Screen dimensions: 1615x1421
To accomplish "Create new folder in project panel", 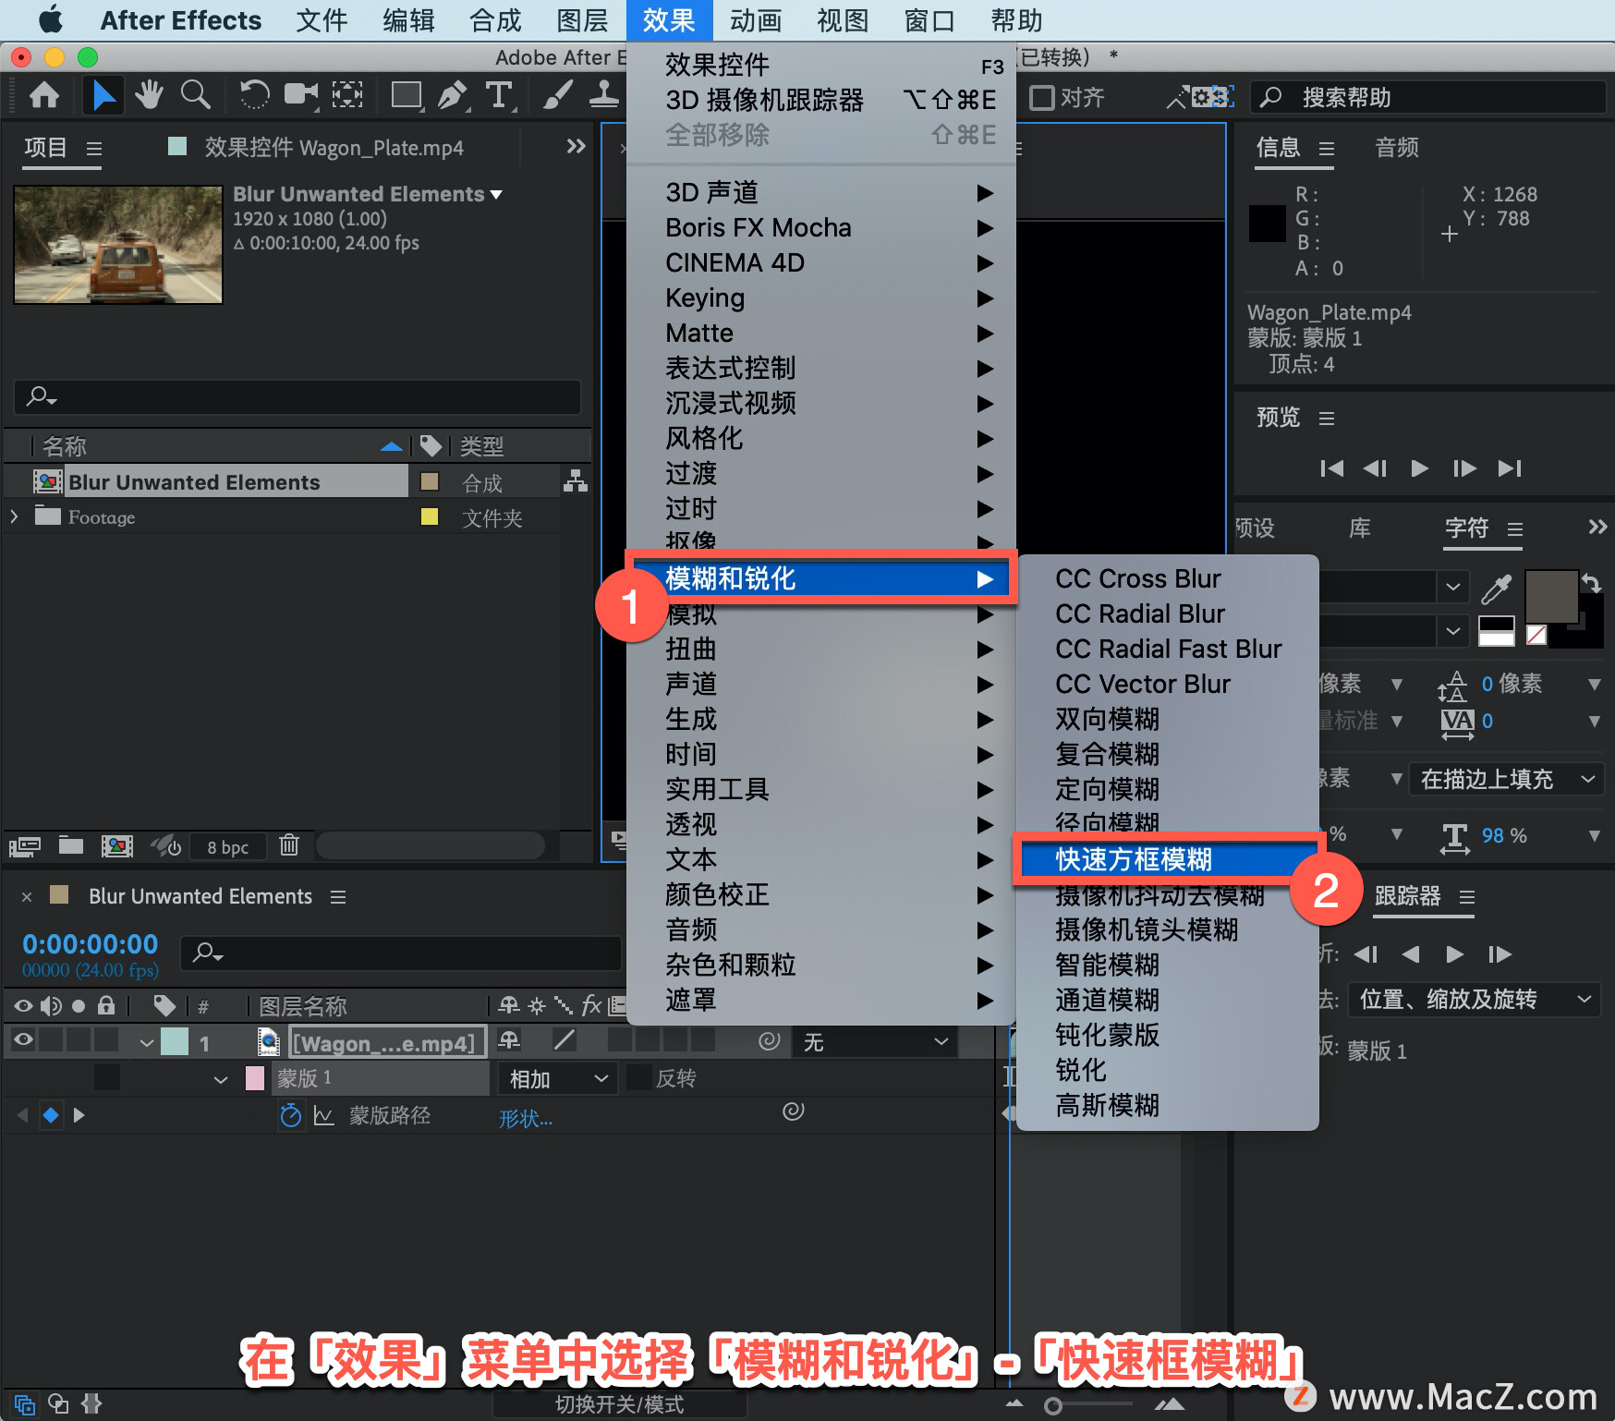I will tap(71, 845).
